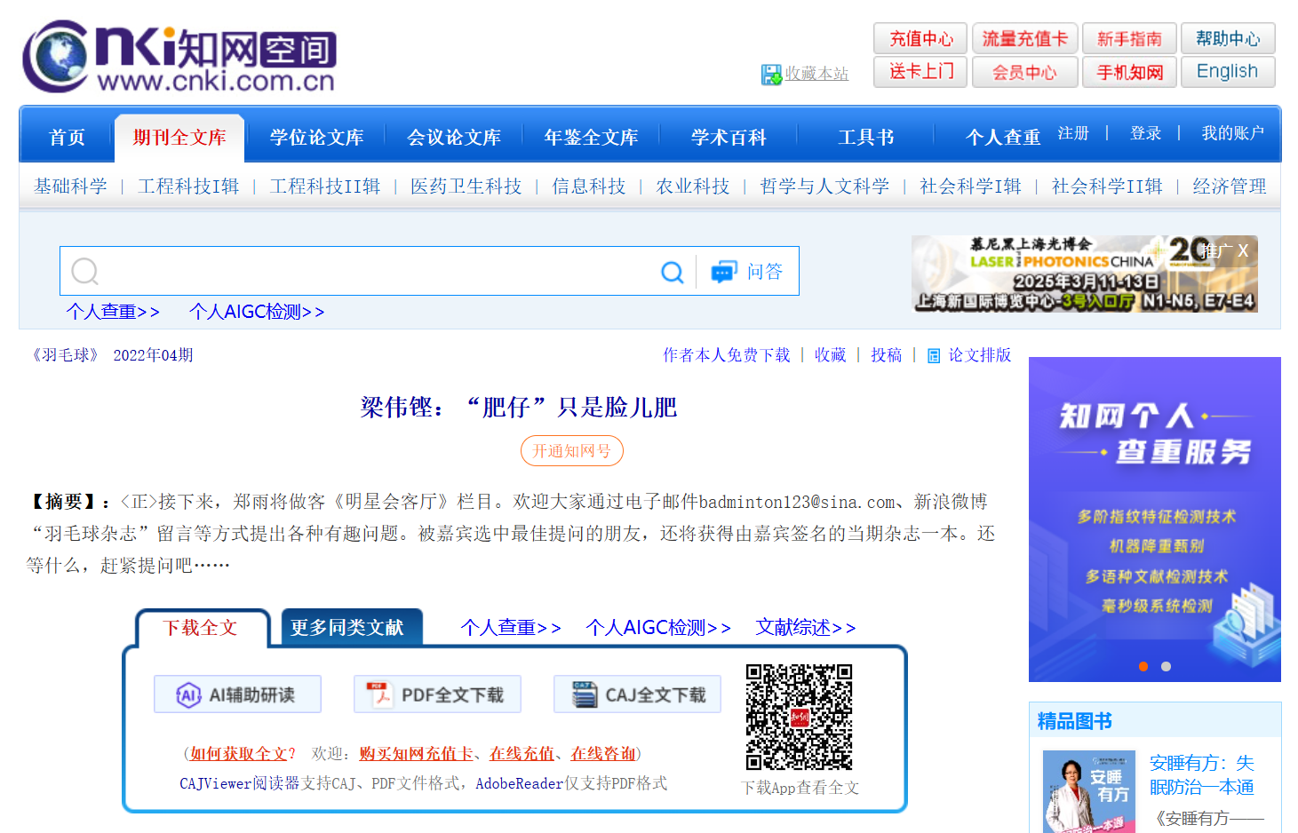Click the magnifier search icon in search box
The width and height of the screenshot is (1298, 833).
click(x=673, y=272)
